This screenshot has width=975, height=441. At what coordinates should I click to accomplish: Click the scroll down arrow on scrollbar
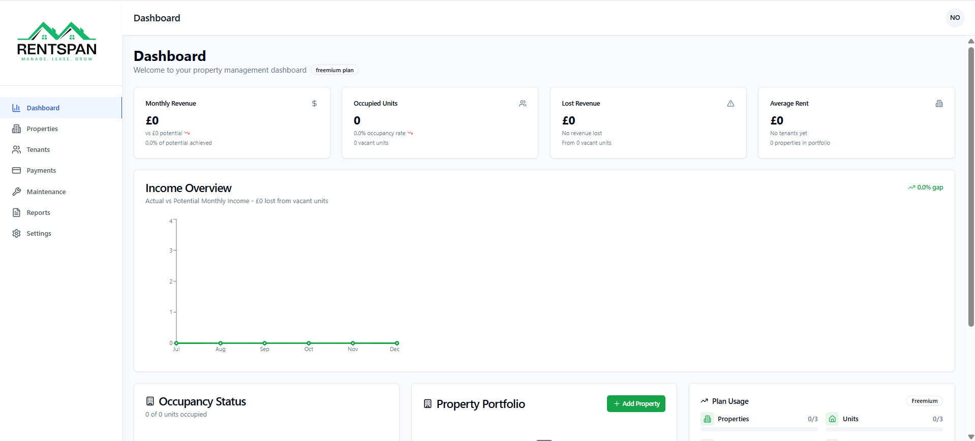pos(971,437)
